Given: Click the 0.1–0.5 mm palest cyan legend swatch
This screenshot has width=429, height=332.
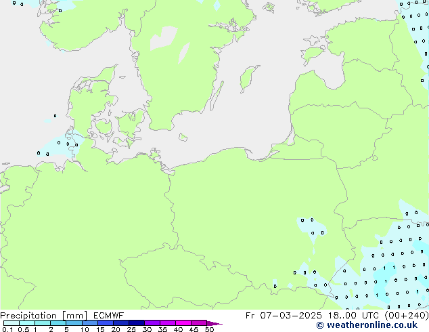Looking at the screenshot, I should click(12, 323).
